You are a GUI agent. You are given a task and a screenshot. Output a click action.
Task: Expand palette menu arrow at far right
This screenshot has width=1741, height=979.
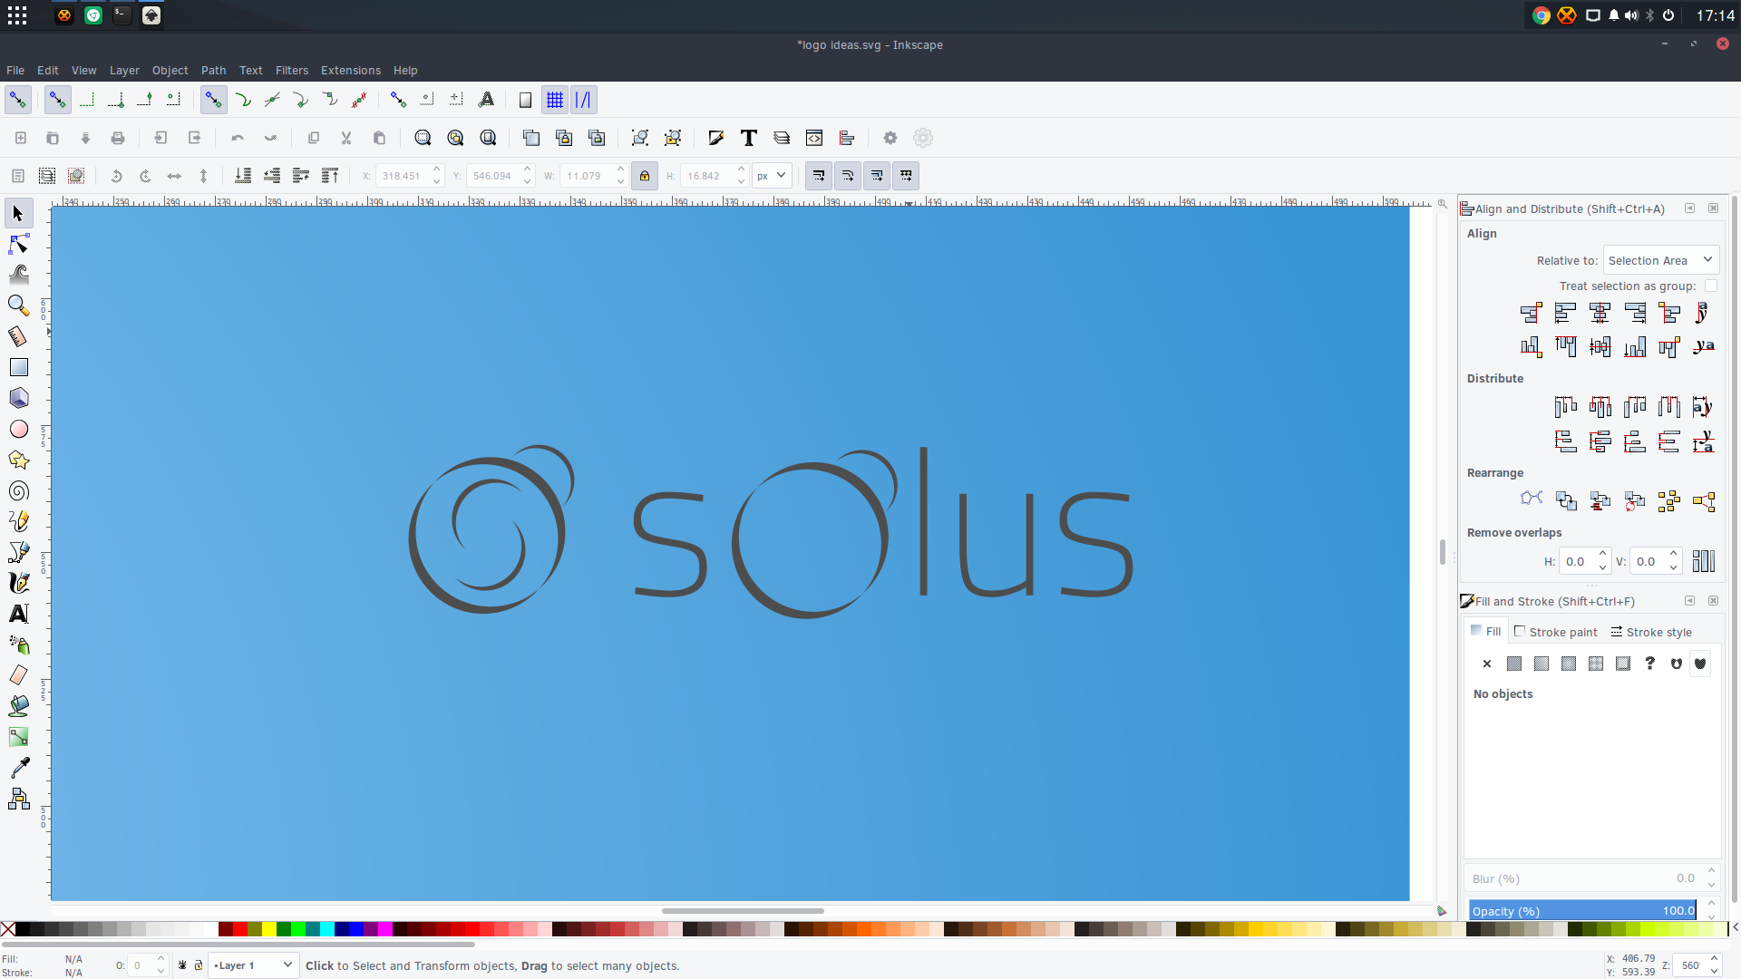tap(1734, 928)
